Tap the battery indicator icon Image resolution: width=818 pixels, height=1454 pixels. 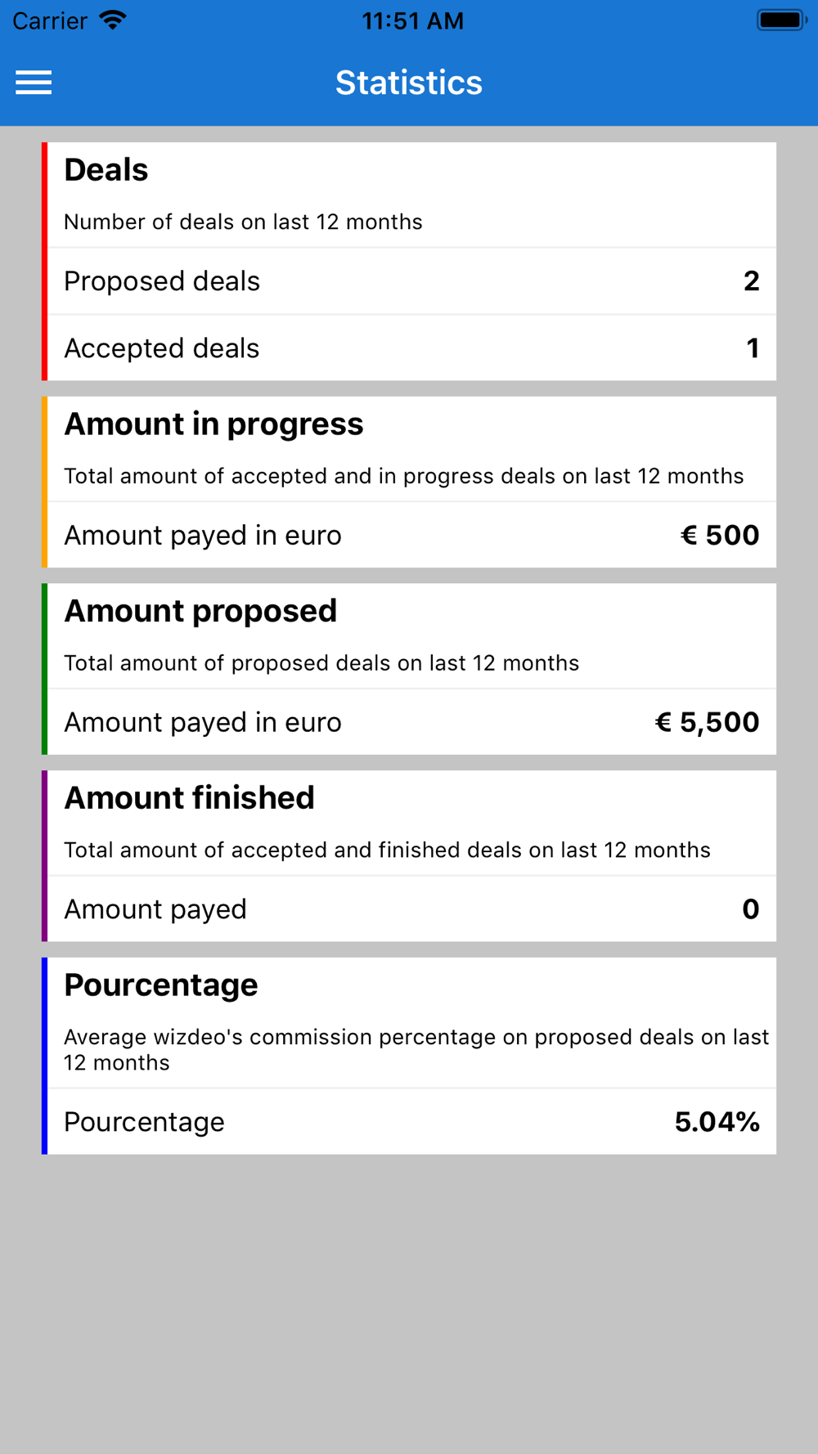tap(781, 20)
